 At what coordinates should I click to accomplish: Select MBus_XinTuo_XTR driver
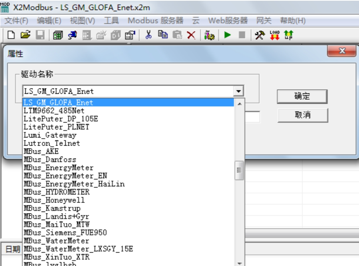128,257
